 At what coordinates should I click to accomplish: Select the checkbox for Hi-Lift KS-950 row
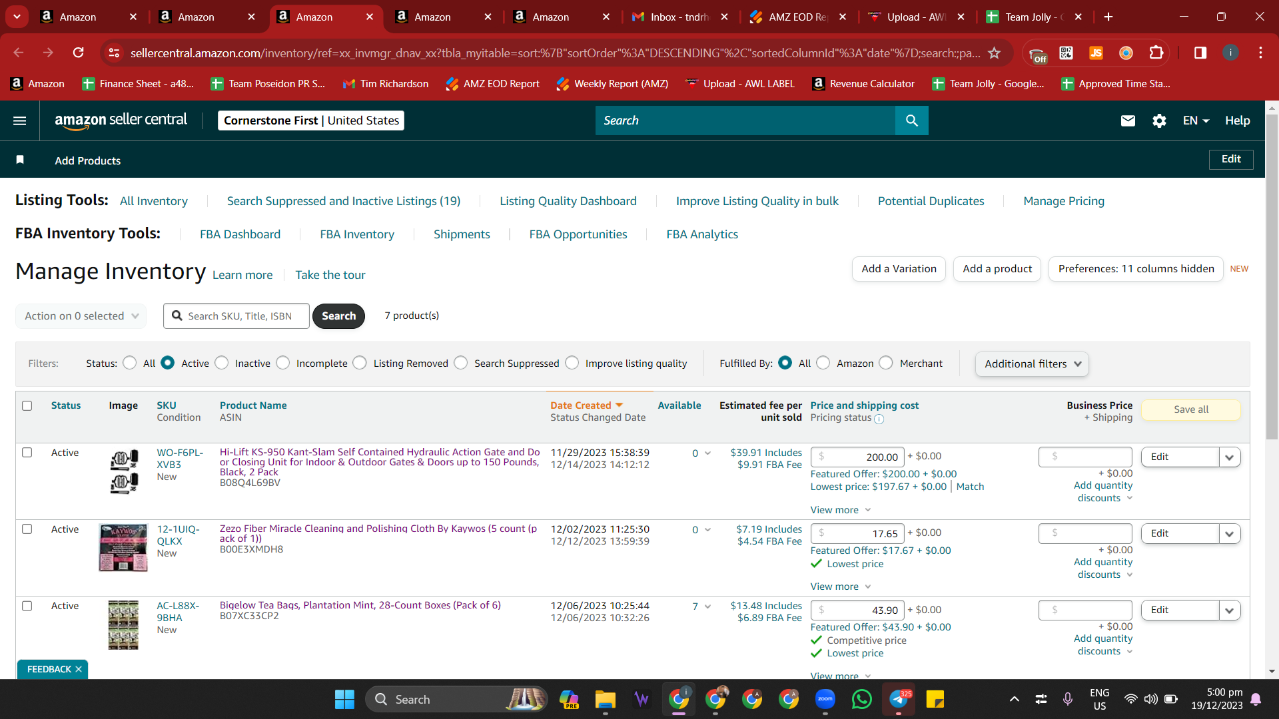(27, 453)
